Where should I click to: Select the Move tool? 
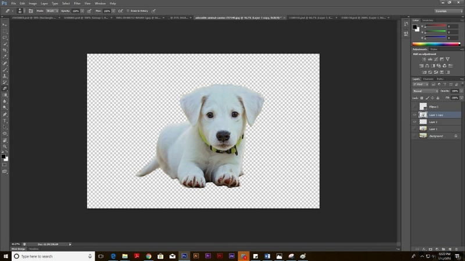(x=5, y=25)
